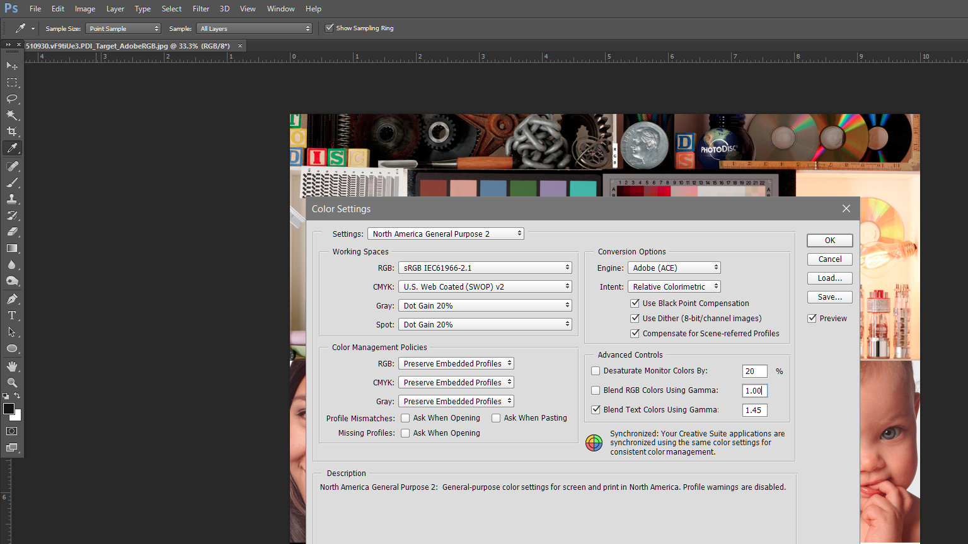Check Ask When Pasting
968x544 pixels.
[496, 418]
